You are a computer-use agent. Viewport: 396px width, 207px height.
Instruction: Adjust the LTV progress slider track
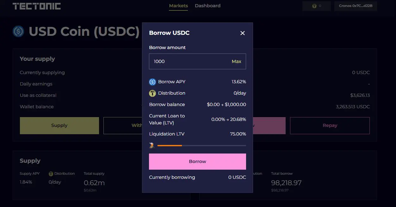point(201,146)
